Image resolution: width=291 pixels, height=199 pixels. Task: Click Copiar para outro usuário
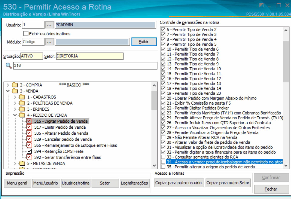(179, 183)
